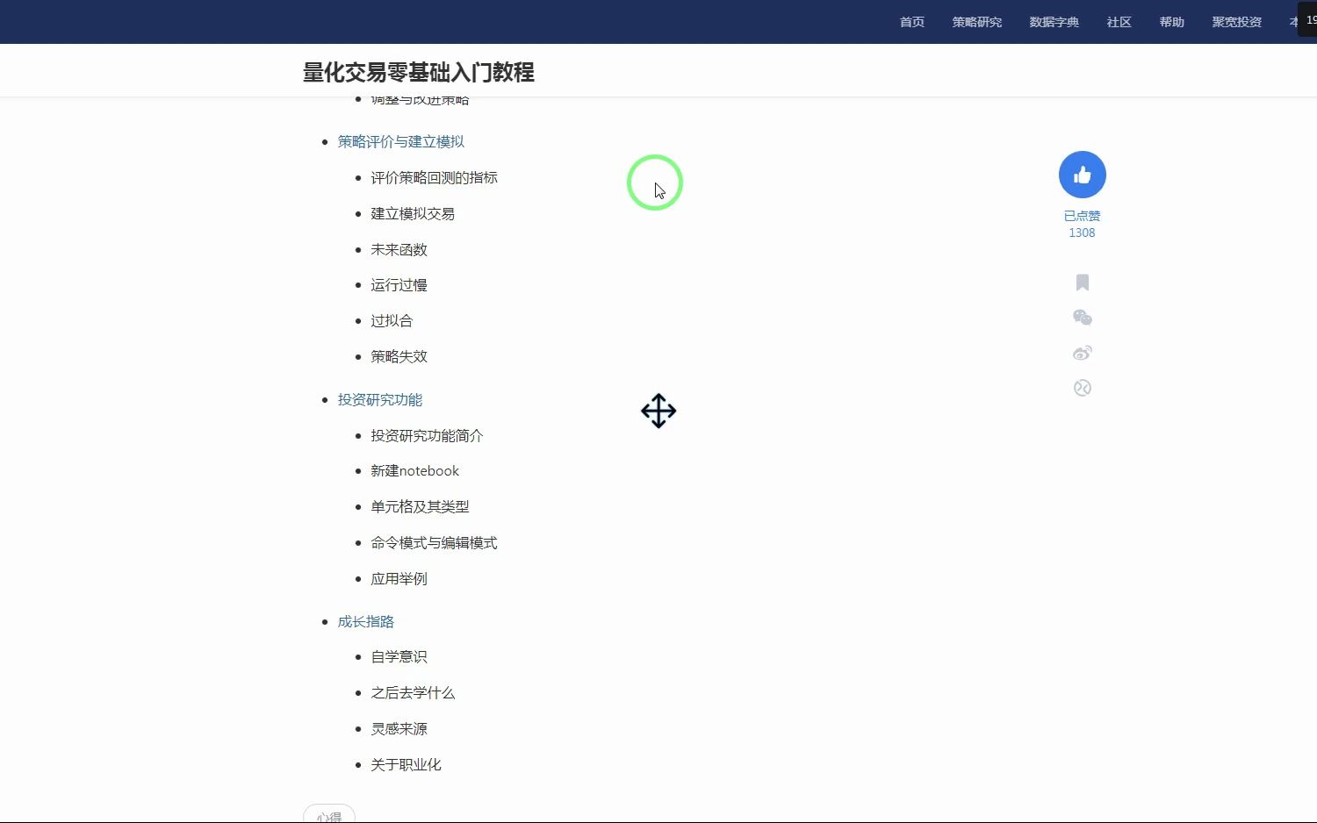
Task: Click the list item 建立模拟交易
Action: click(413, 213)
